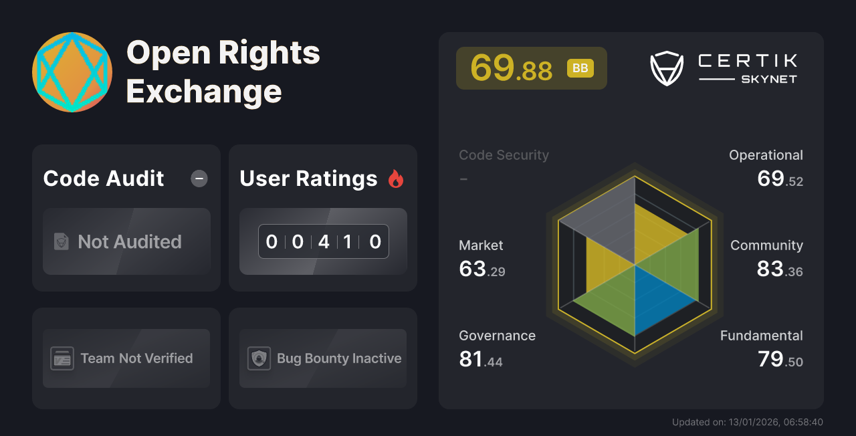856x436 pixels.
Task: Switch to the User Ratings card
Action: 322,217
